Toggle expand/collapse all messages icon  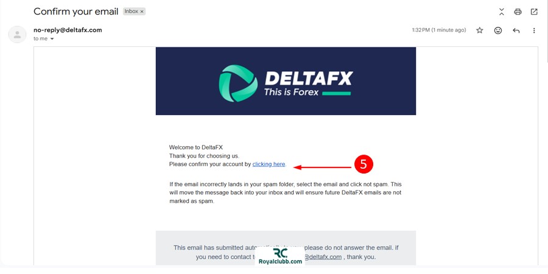click(x=502, y=12)
